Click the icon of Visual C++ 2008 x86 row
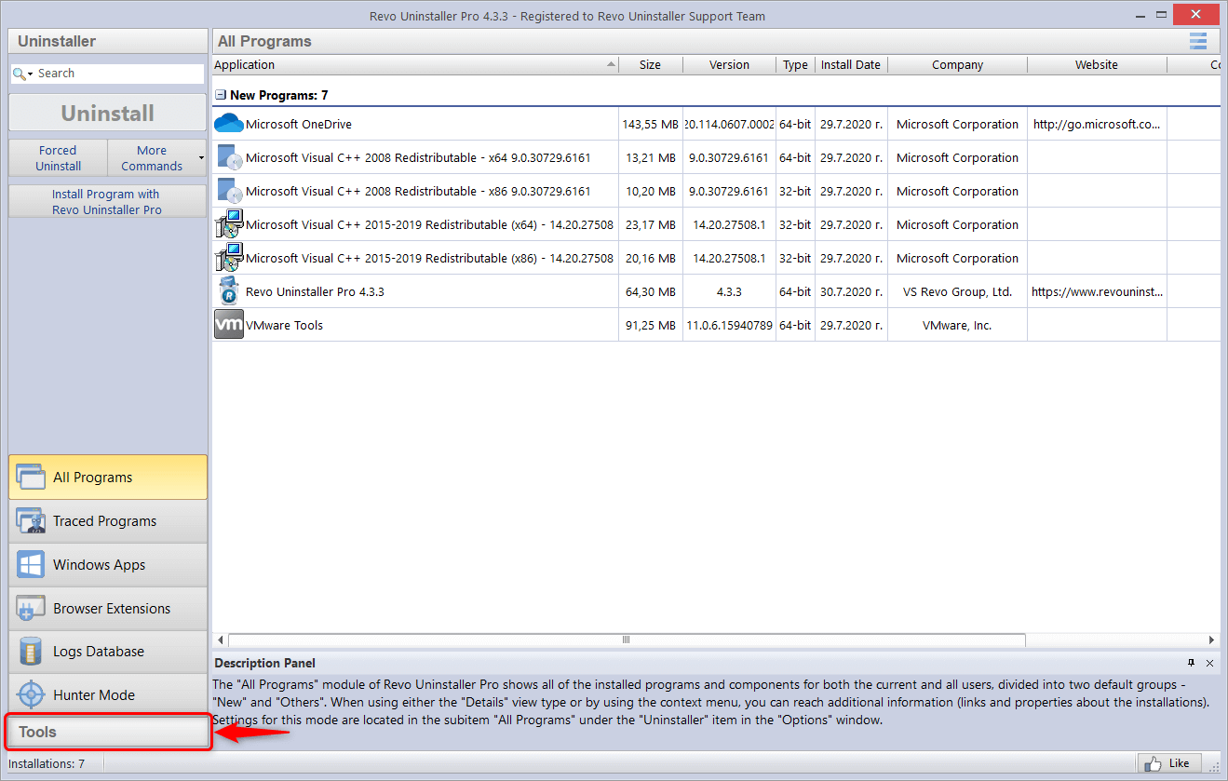 click(228, 191)
